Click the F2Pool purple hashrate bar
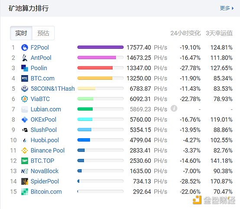 point(101,47)
